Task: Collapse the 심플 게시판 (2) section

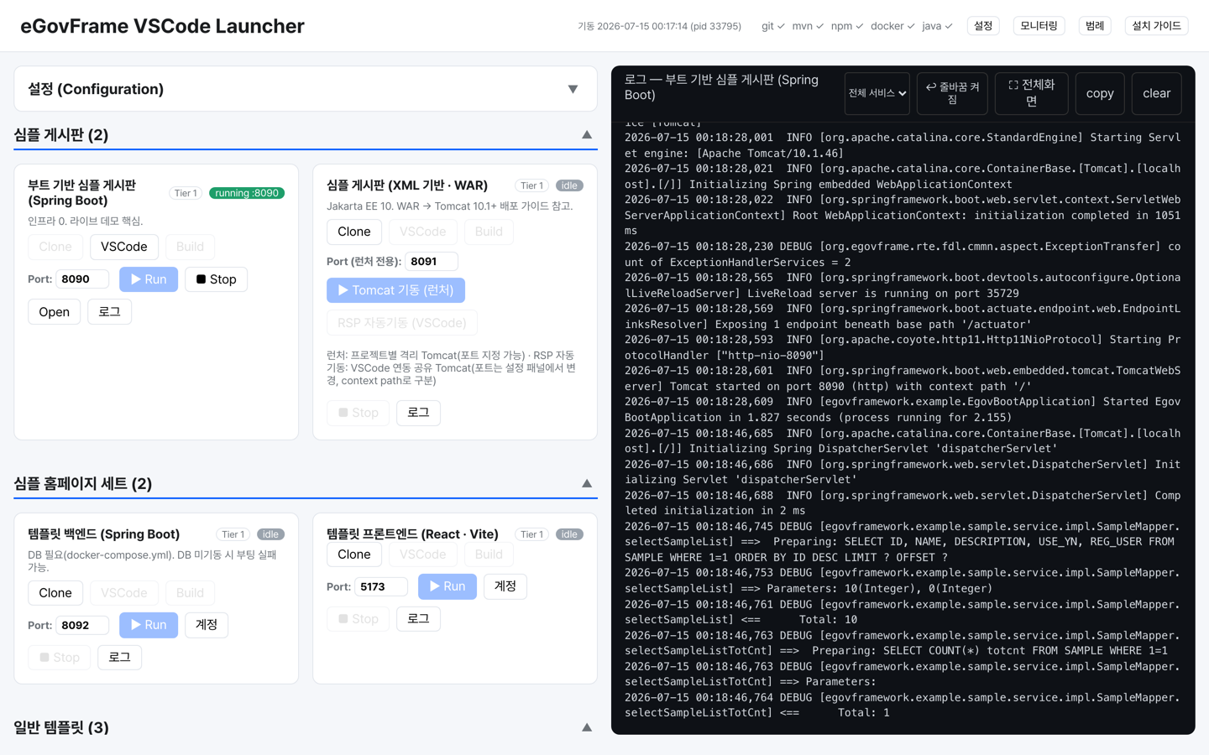Action: point(587,135)
